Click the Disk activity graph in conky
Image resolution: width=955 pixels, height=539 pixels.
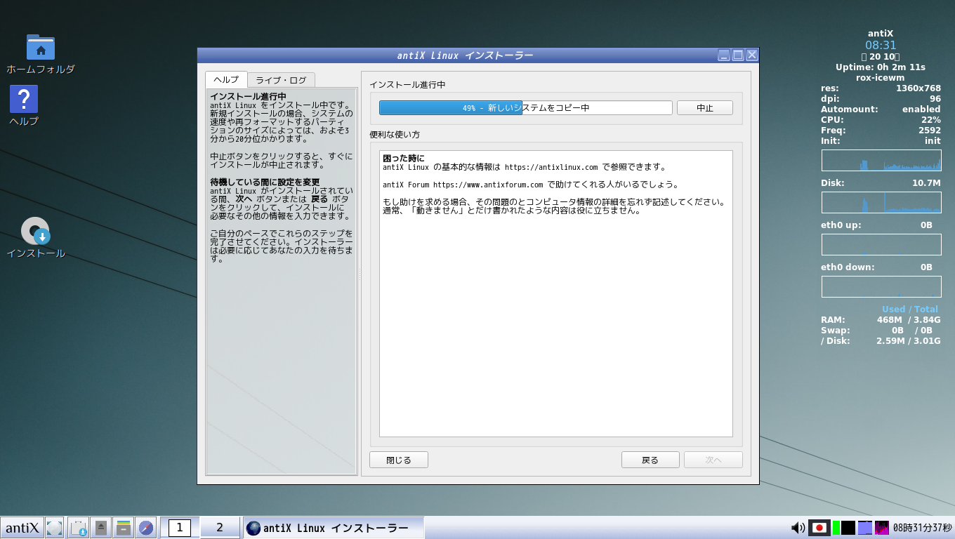pos(881,203)
